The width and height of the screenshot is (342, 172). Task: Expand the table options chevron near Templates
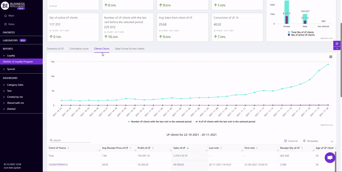click(x=332, y=141)
